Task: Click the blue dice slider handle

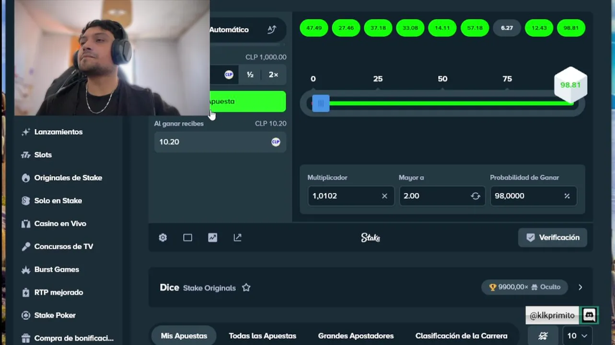Action: point(321,103)
